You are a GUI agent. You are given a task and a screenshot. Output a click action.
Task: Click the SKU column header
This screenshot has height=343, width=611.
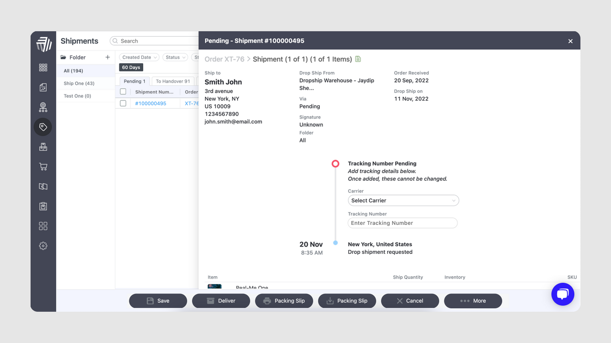tap(572, 277)
